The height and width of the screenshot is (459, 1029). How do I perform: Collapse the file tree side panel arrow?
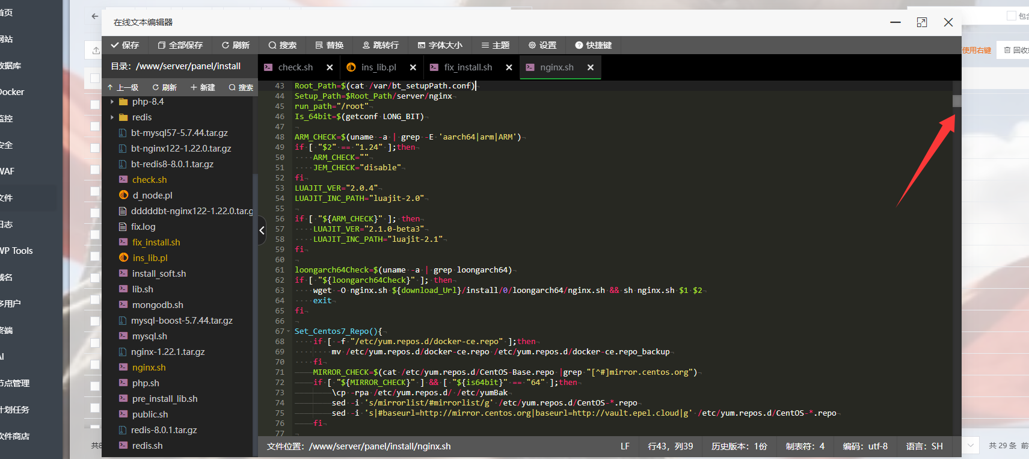point(262,230)
